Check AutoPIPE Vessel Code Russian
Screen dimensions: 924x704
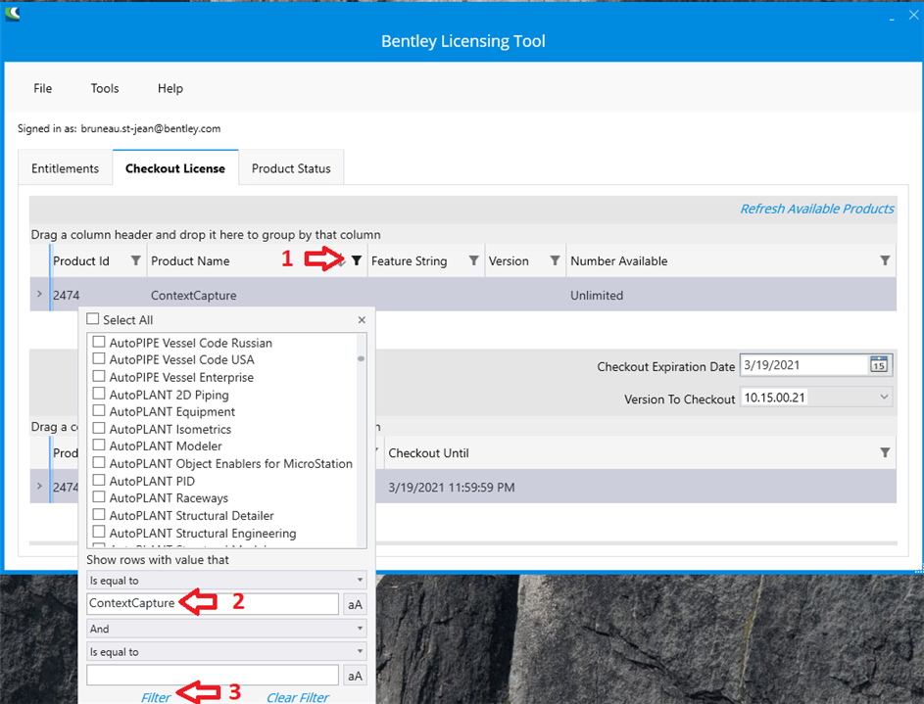coord(99,342)
